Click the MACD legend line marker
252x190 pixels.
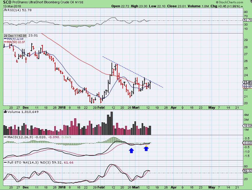point(5,137)
